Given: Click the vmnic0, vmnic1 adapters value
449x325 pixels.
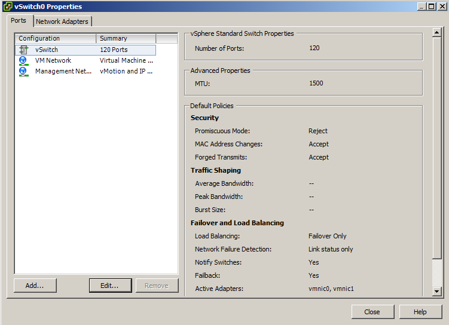Looking at the screenshot, I should (x=331, y=289).
